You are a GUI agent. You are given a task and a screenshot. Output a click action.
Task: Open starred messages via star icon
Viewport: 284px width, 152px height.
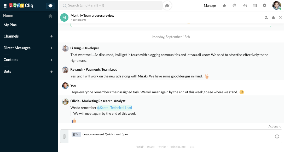(224, 5)
